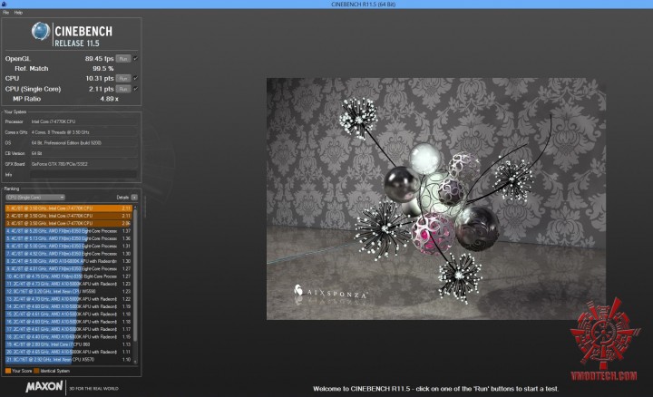Image resolution: width=653 pixels, height=397 pixels.
Task: Select ranking row 20 AMD A10 at 4.65 GHz
Action: pos(69,352)
